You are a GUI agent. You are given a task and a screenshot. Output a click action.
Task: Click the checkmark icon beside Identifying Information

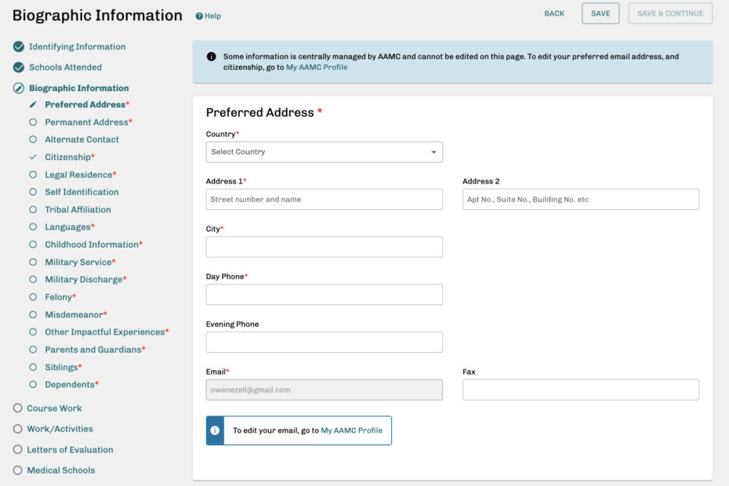tap(17, 46)
